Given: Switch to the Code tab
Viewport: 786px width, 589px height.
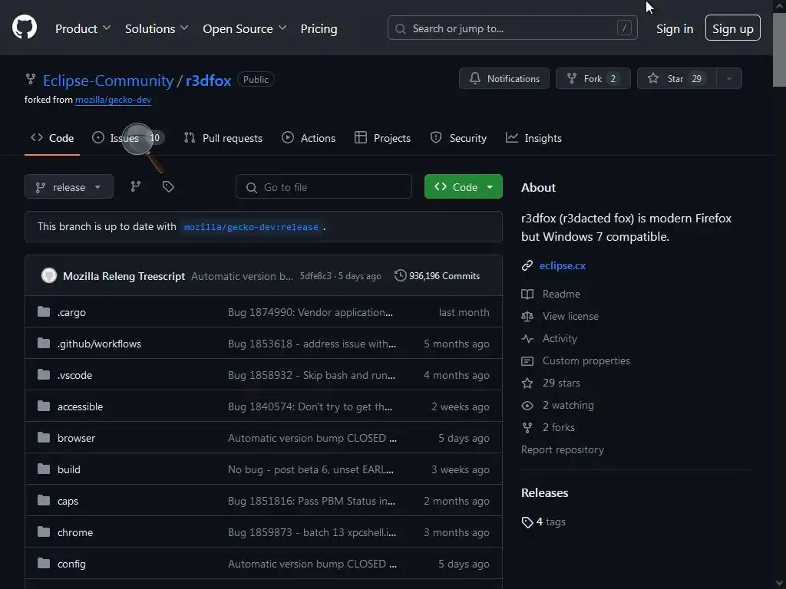Looking at the screenshot, I should (x=52, y=138).
